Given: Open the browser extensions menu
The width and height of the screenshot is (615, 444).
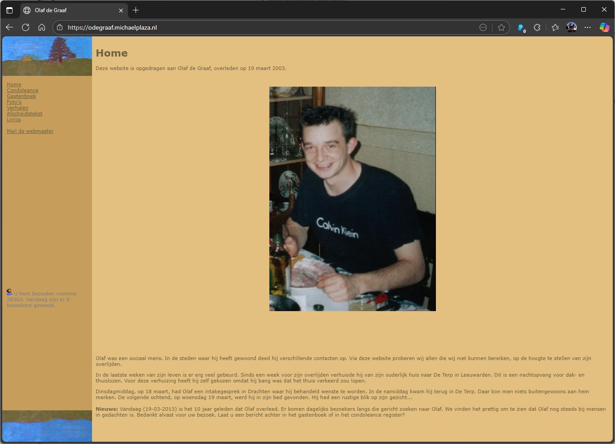Looking at the screenshot, I should [x=537, y=27].
